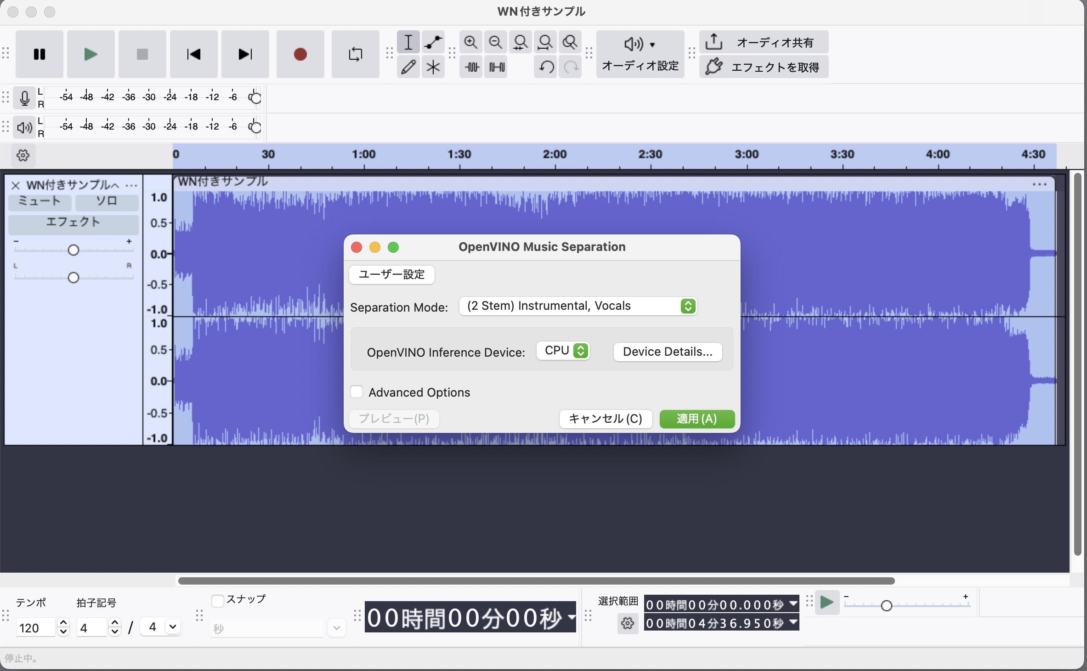1087x671 pixels.
Task: Select the Multi-tool asterisk icon
Action: pyautogui.click(x=433, y=67)
